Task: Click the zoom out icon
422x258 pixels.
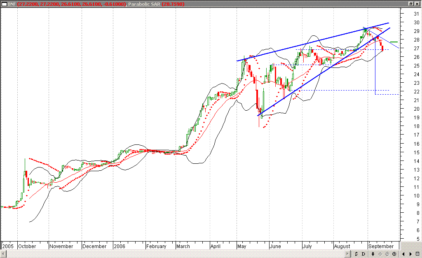Action: coord(387,254)
